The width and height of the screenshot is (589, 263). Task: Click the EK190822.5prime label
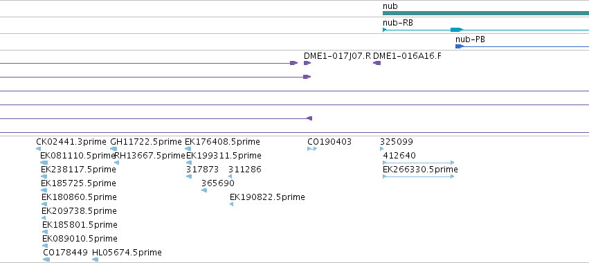click(267, 197)
